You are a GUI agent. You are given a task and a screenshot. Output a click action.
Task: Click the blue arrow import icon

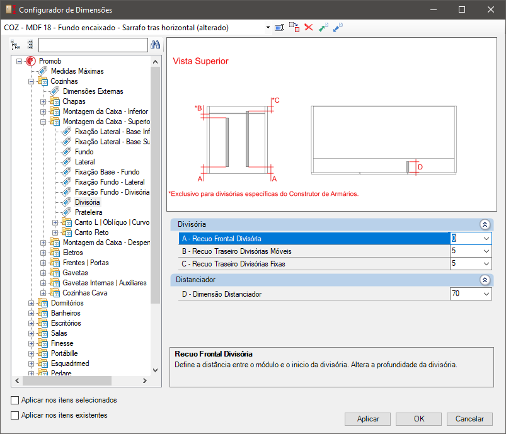coord(338,28)
